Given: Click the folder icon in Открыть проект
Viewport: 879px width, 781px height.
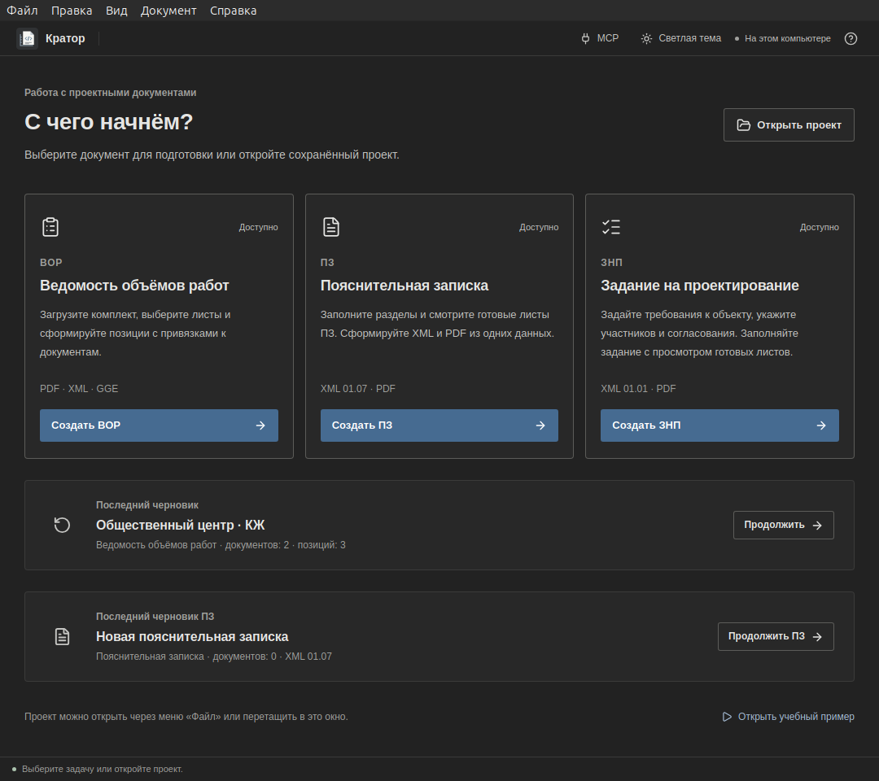Looking at the screenshot, I should 743,125.
